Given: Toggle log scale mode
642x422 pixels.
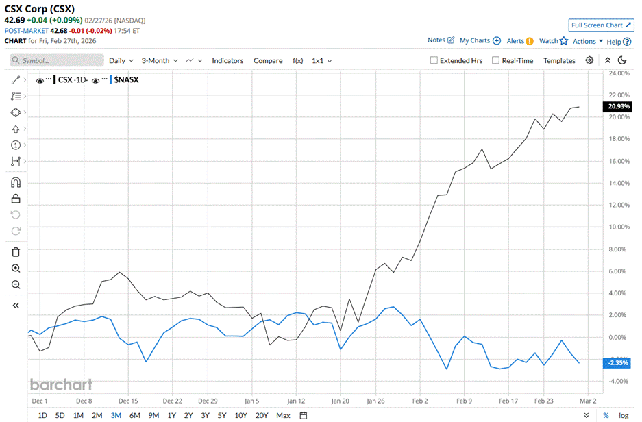Looking at the screenshot, I should (624, 415).
